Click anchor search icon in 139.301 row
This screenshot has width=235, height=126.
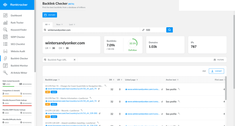tap(179, 114)
